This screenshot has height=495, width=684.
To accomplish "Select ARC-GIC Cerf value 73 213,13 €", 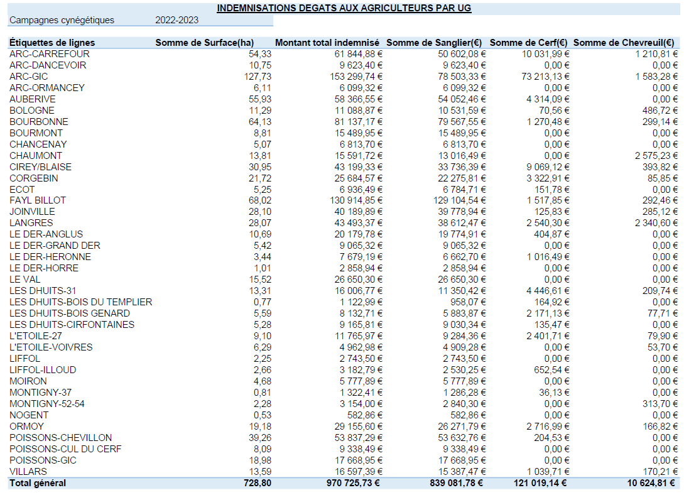I will pyautogui.click(x=545, y=77).
